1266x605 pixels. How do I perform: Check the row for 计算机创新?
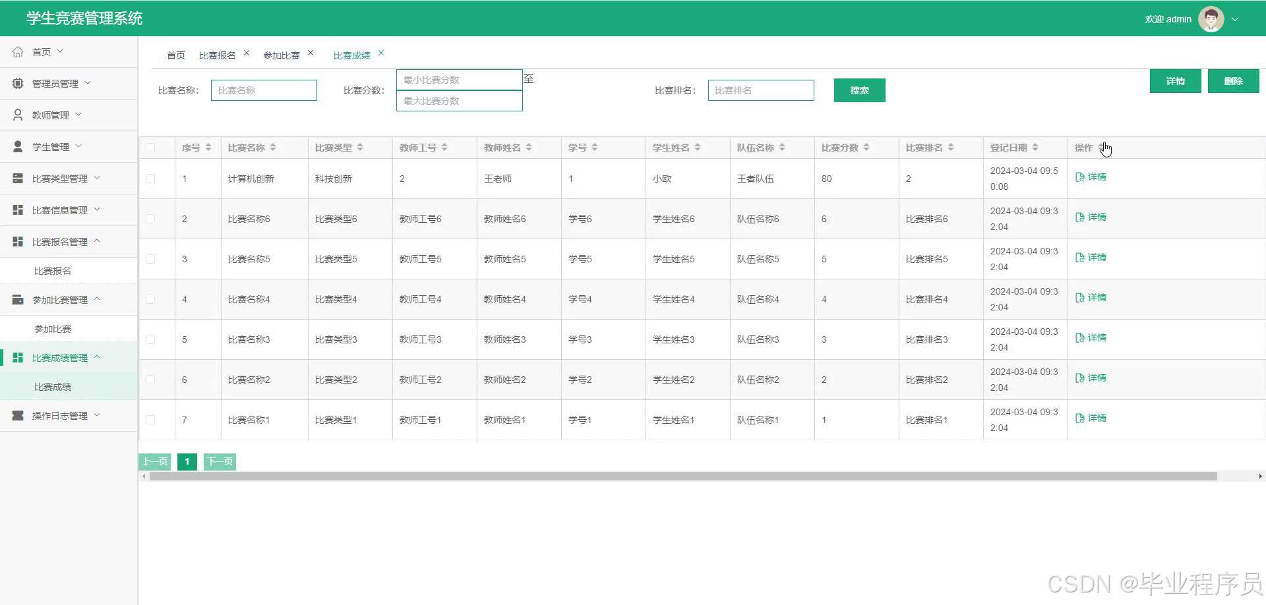[x=150, y=179]
